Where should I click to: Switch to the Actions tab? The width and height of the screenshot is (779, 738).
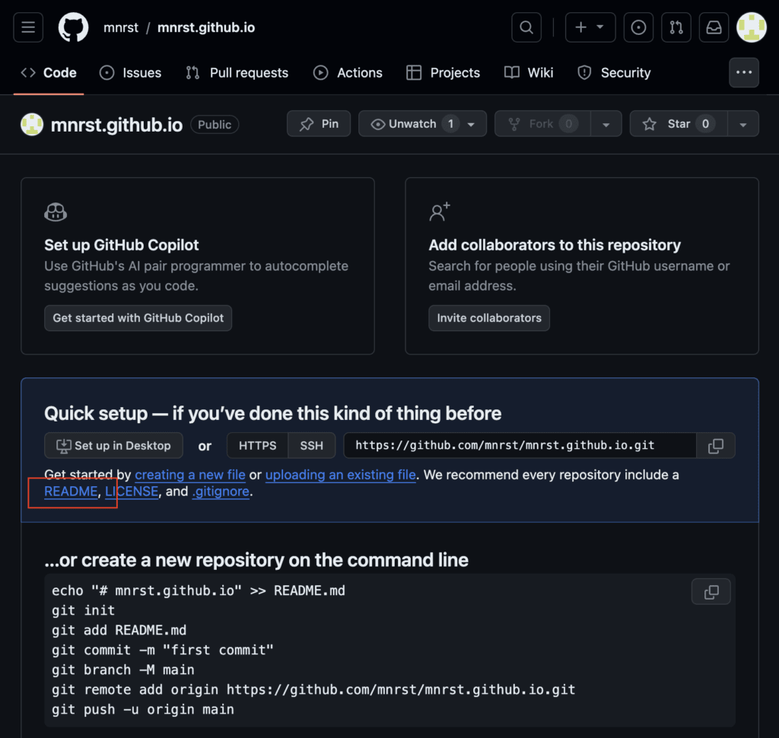click(x=348, y=72)
